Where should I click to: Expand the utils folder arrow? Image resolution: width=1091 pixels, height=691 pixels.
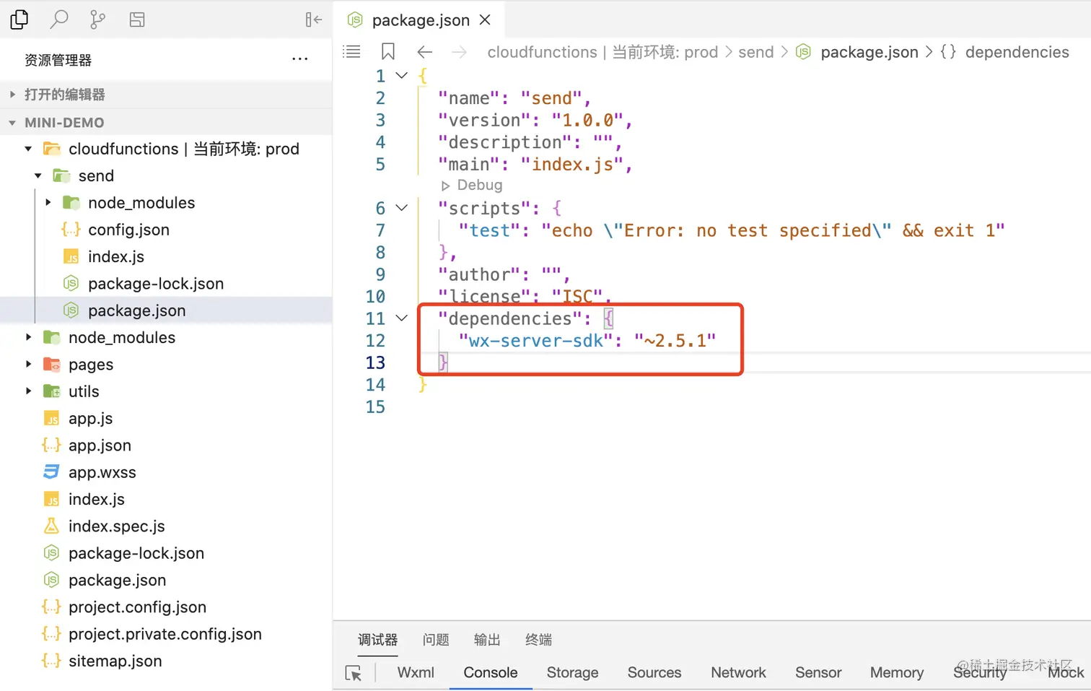(x=28, y=391)
